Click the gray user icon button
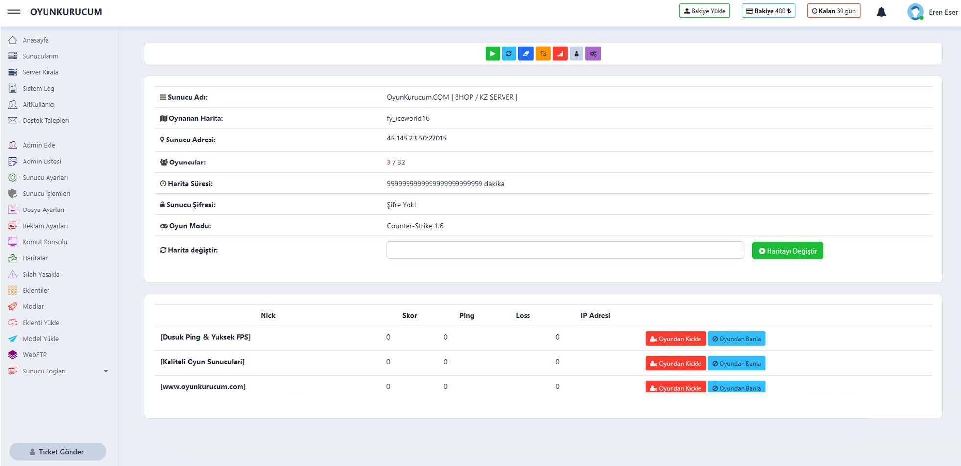 click(577, 54)
